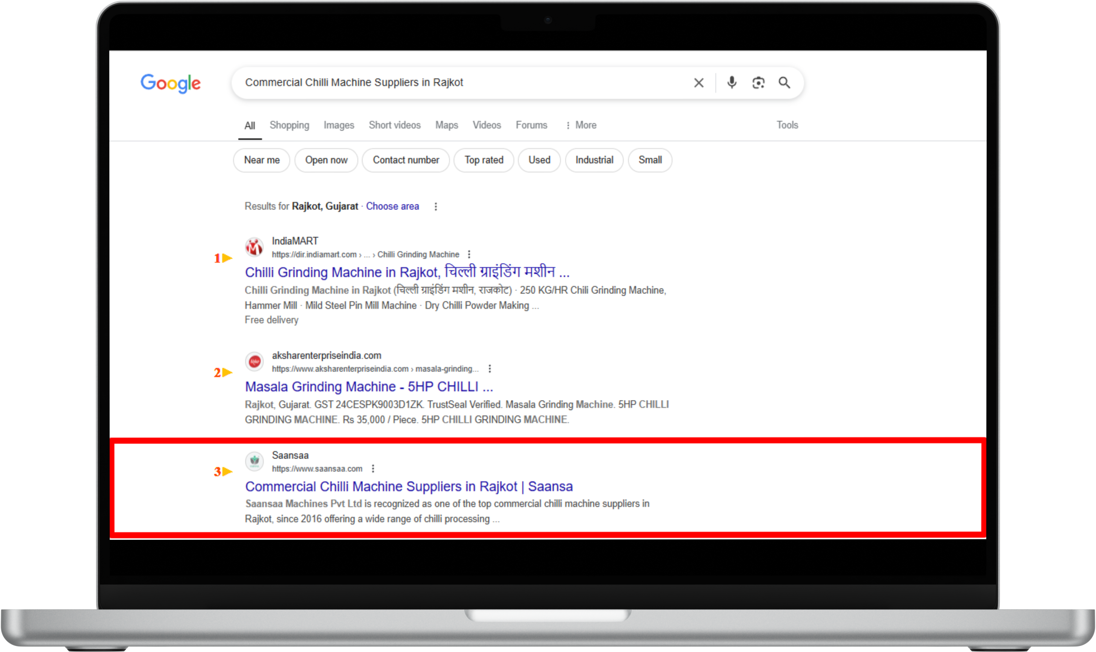1096x652 pixels.
Task: Apply the Near me filter chip
Action: pyautogui.click(x=262, y=160)
